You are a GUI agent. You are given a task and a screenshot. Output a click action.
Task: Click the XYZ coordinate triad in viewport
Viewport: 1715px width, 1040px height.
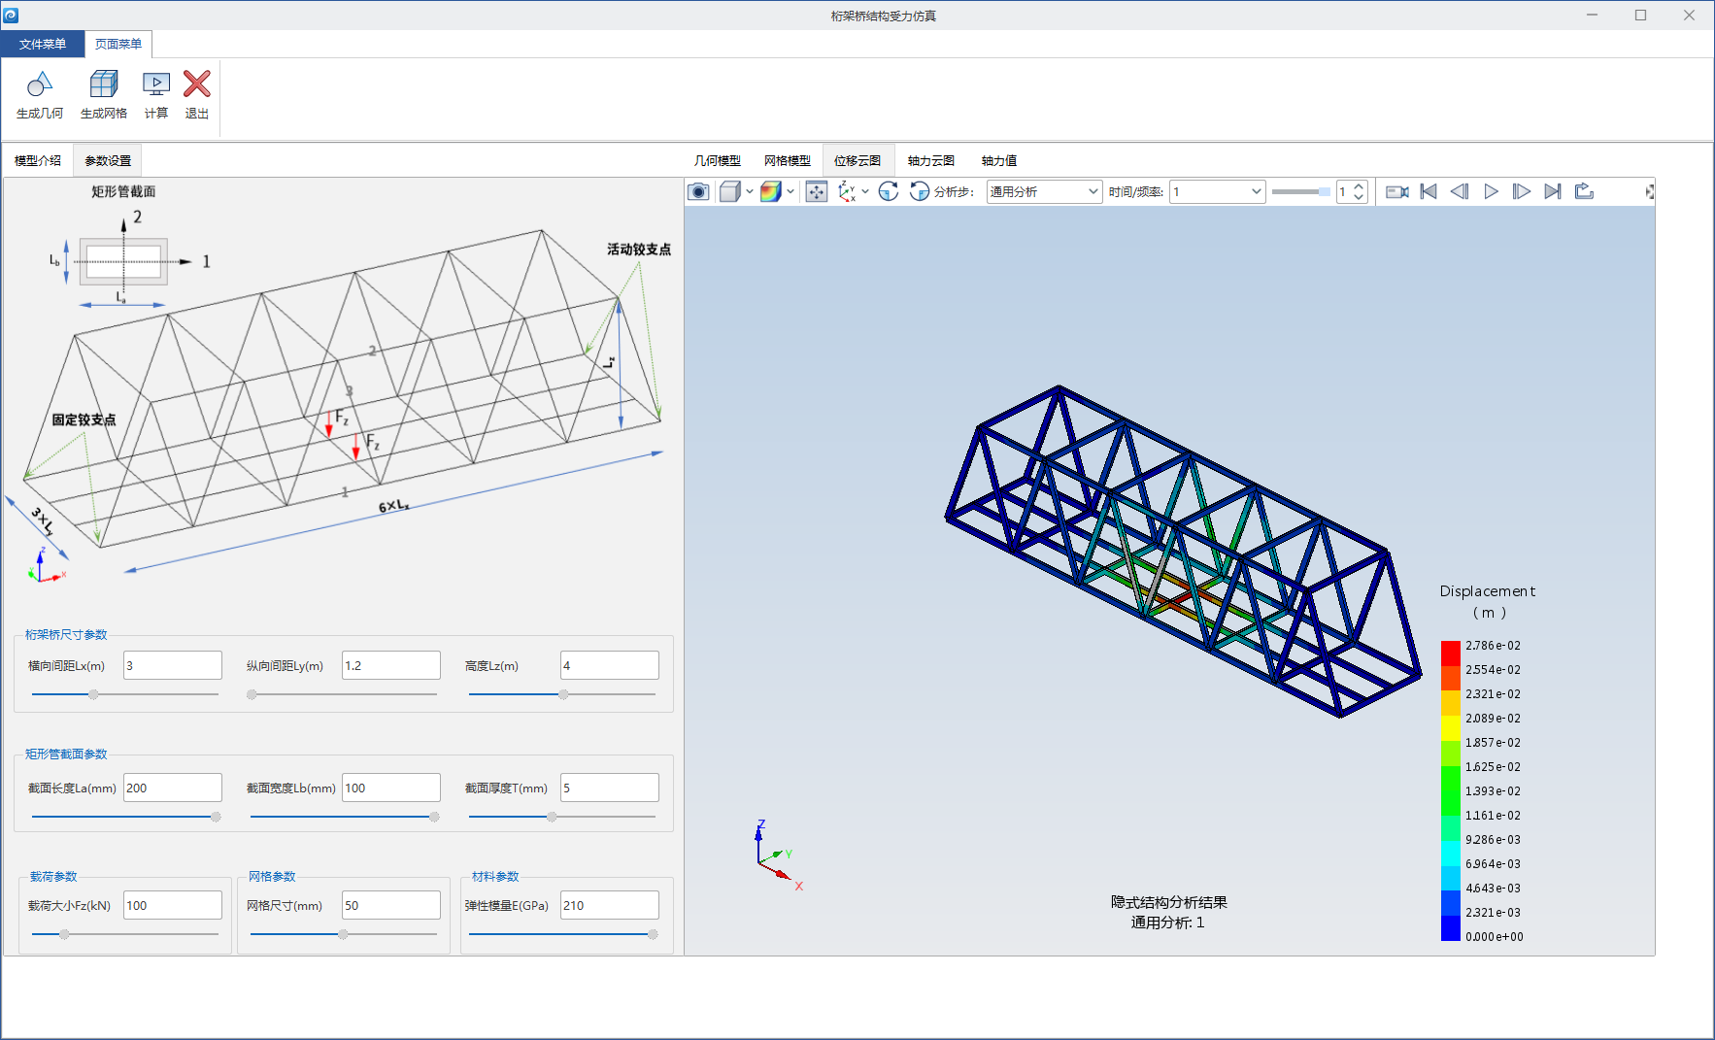tap(779, 855)
